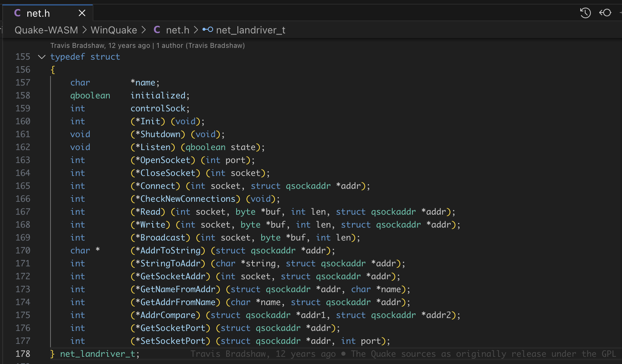Click '*CheckNewConnections' function pointer

point(186,199)
